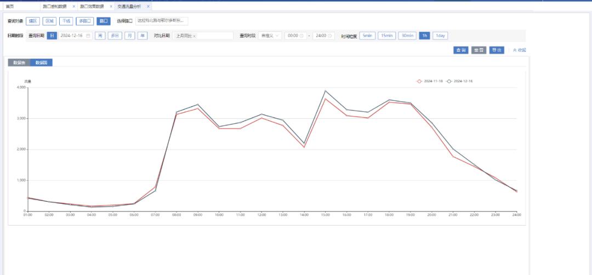
Task: Select the 1day time granularity
Action: click(x=440, y=36)
